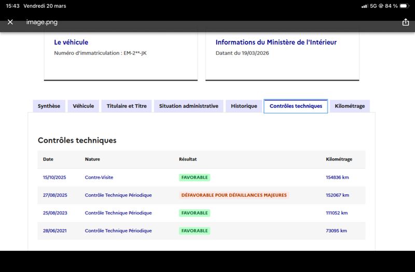Click the DÉFAVORABLE POUR DÉFAILLANCES MAJEURES badge
The height and width of the screenshot is (272, 415).
[234, 195]
